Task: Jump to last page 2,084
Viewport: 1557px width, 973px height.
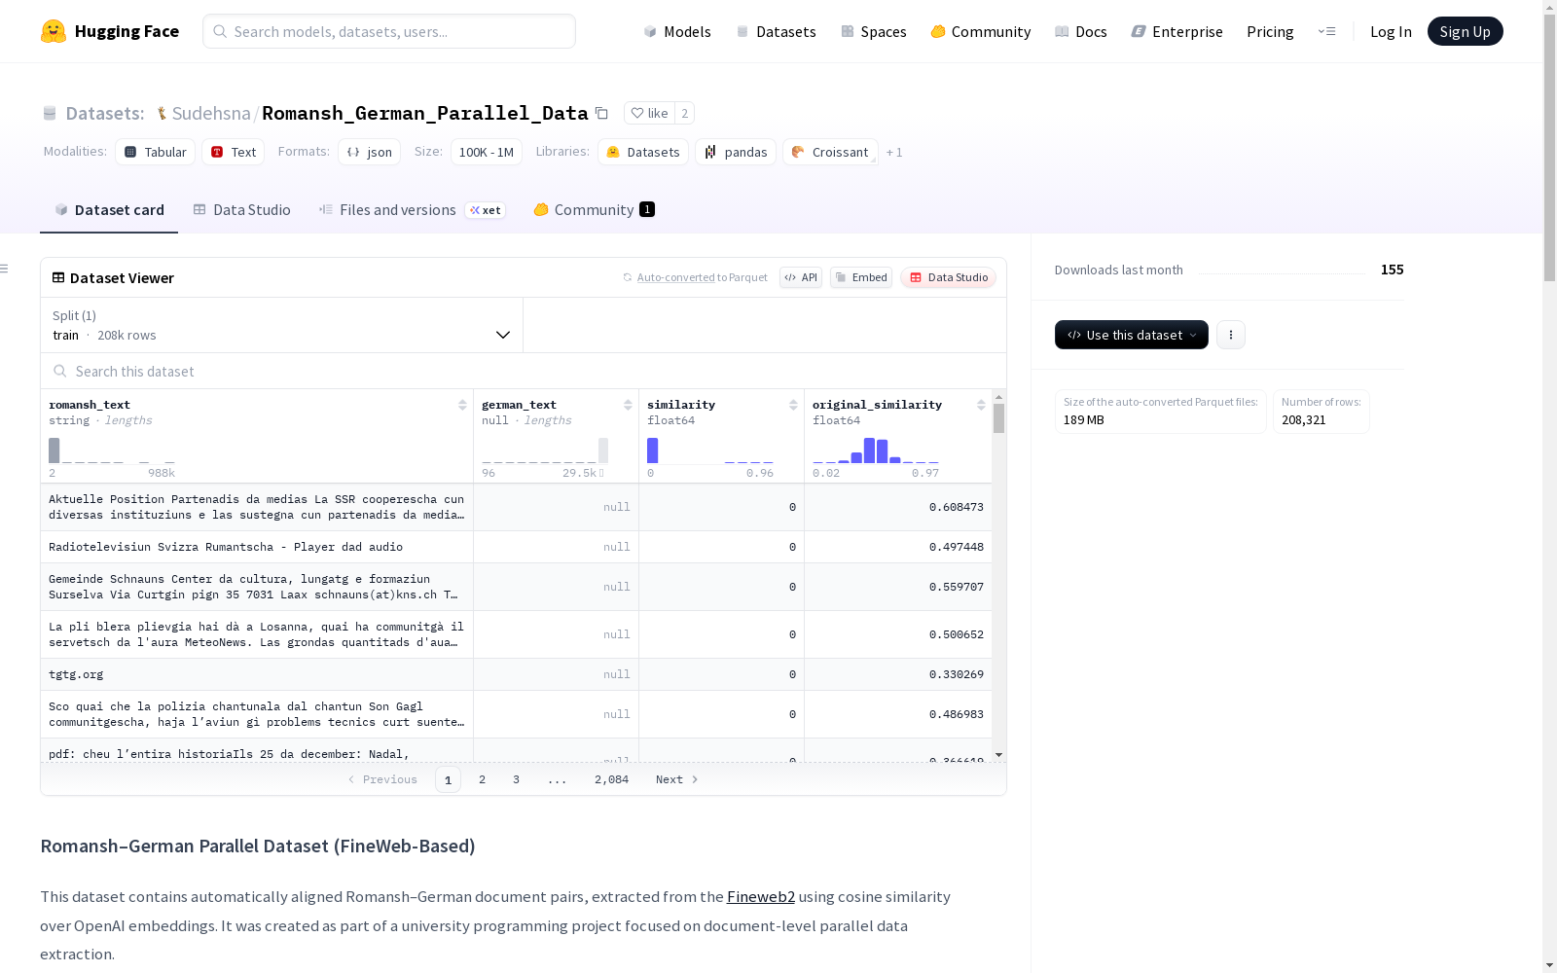Action: pyautogui.click(x=611, y=779)
